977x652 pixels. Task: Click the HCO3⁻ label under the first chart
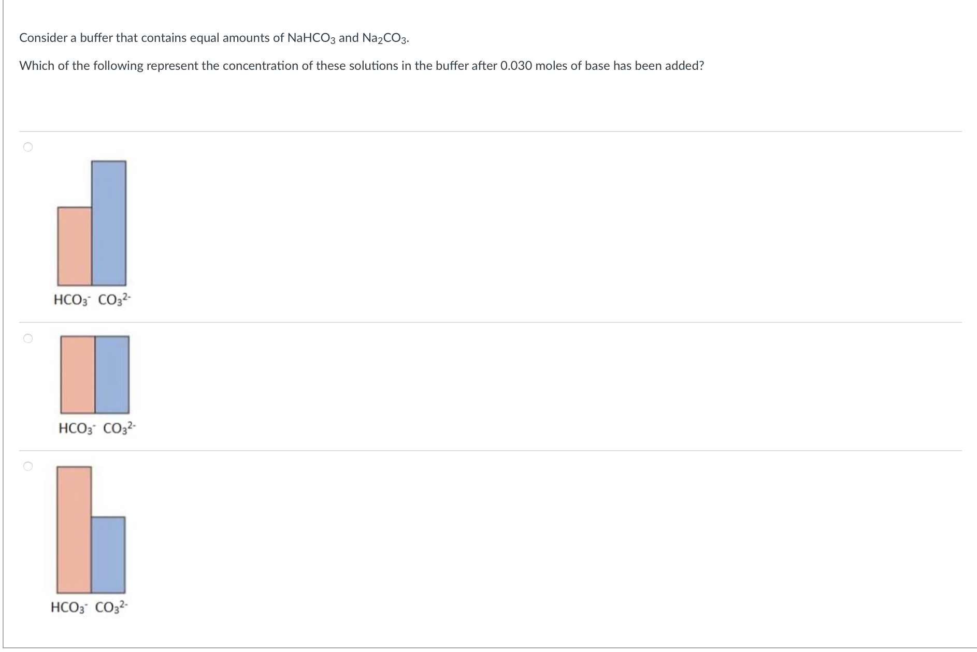point(70,299)
